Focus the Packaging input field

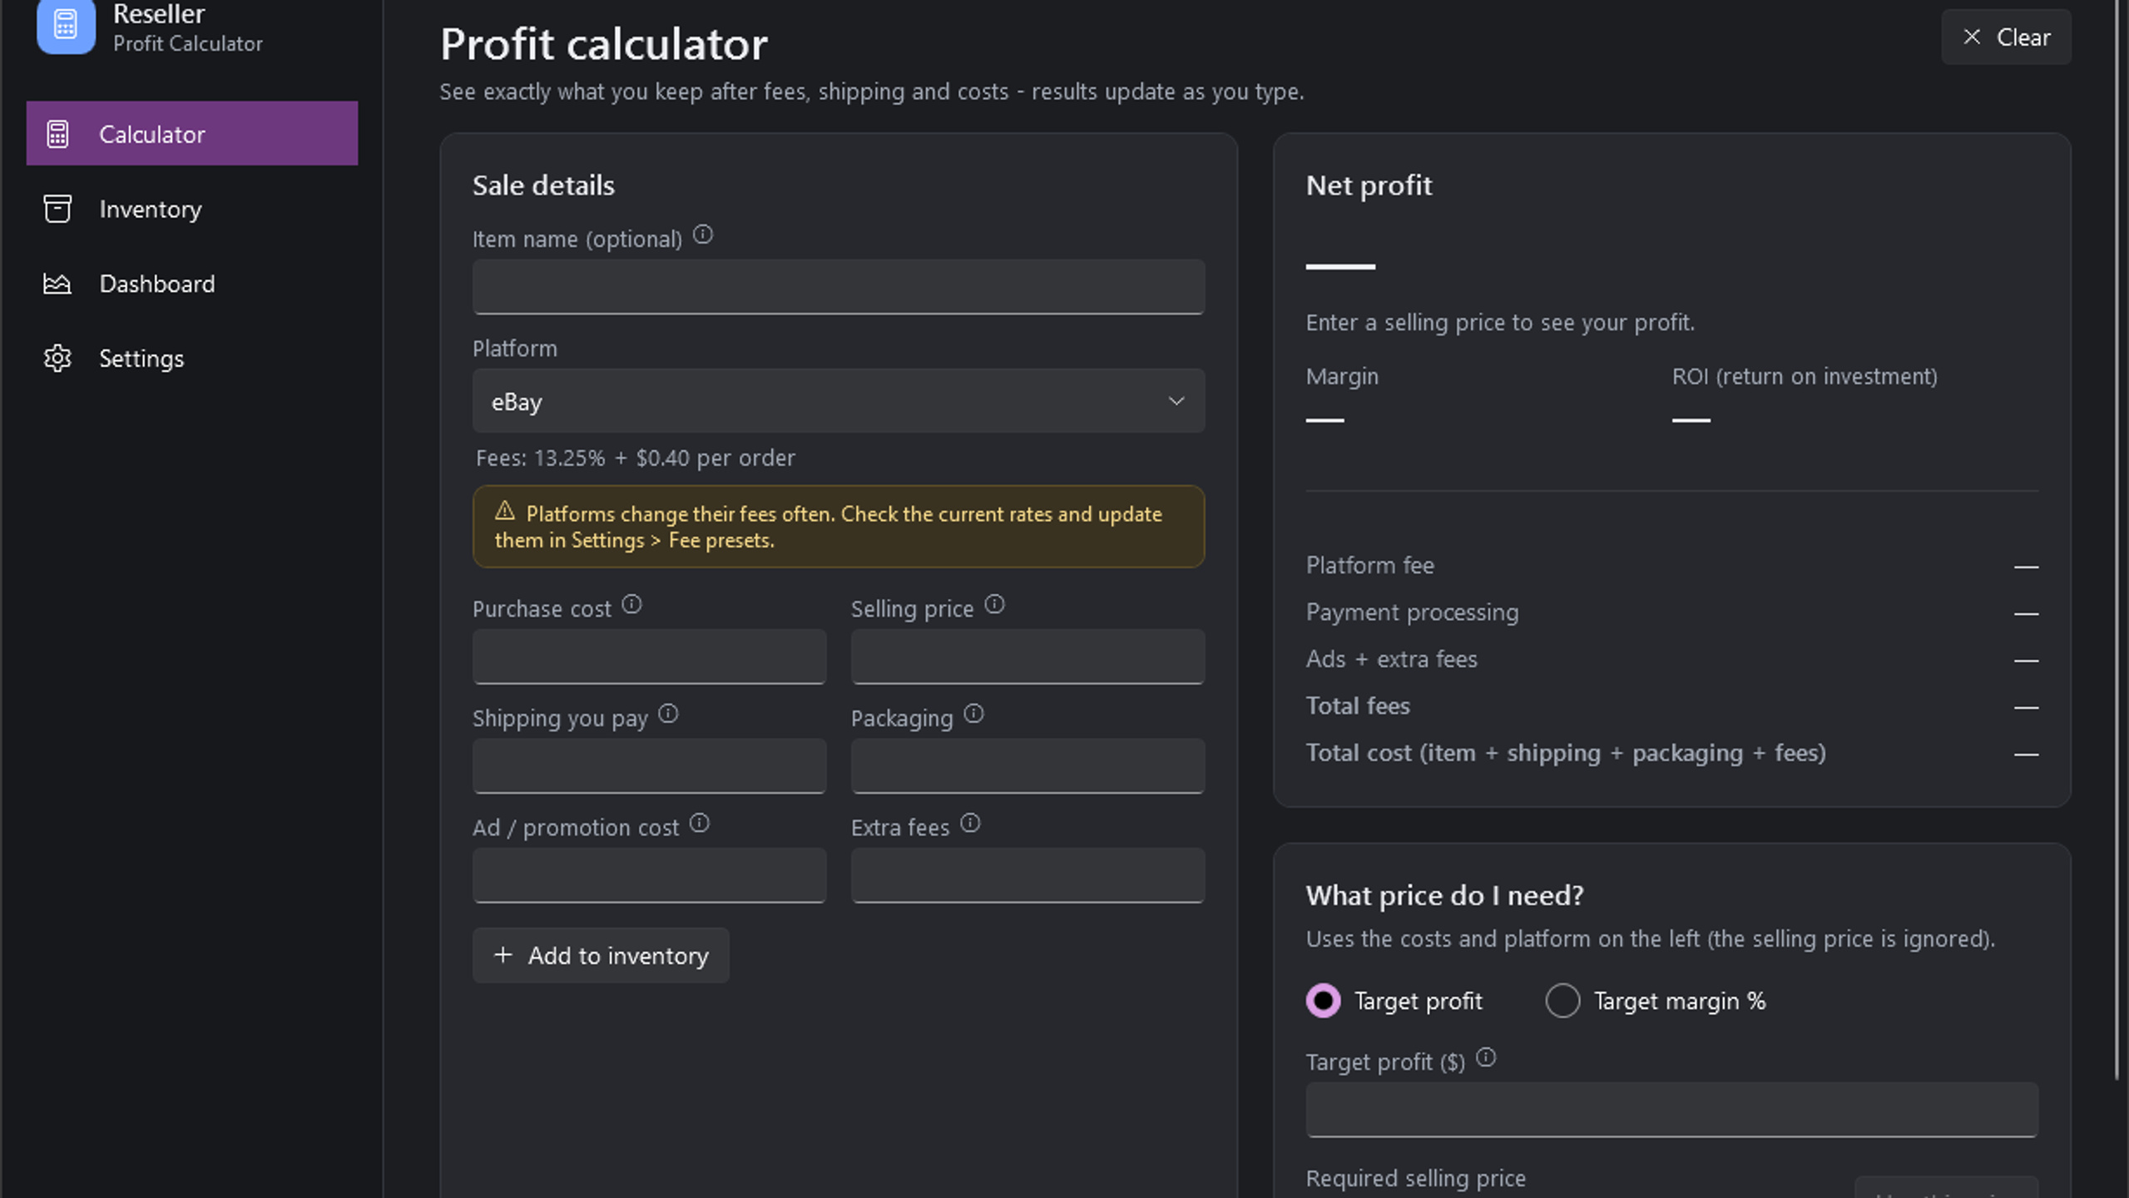click(1027, 766)
